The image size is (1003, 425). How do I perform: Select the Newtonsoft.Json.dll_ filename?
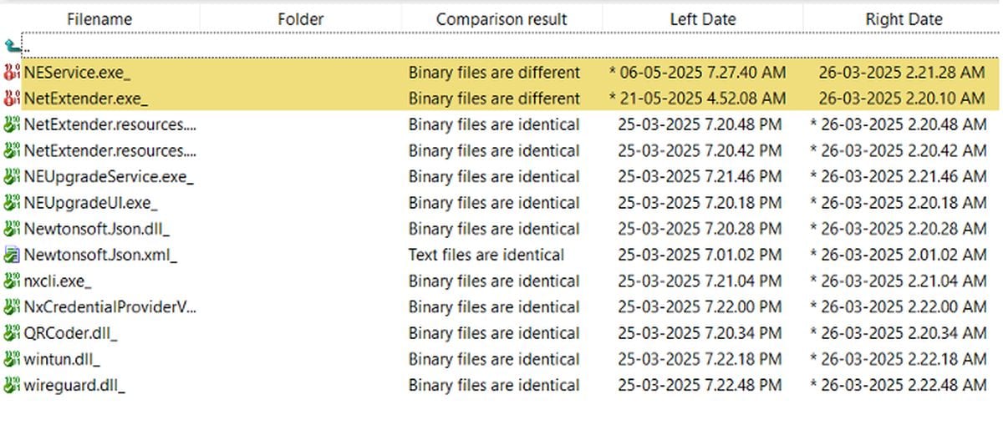click(98, 229)
